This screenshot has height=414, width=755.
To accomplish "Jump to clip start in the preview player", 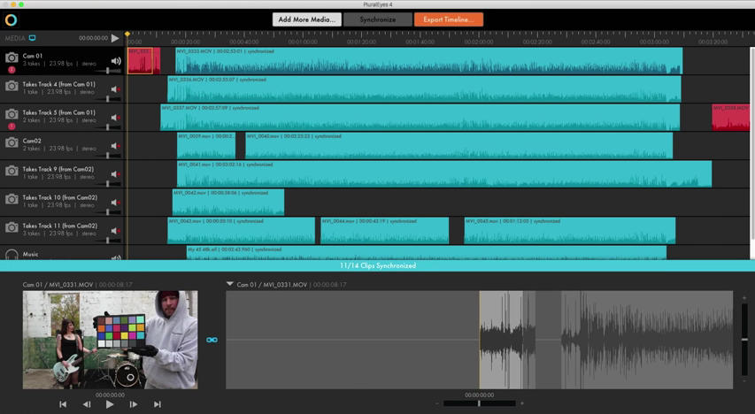I will (63, 404).
